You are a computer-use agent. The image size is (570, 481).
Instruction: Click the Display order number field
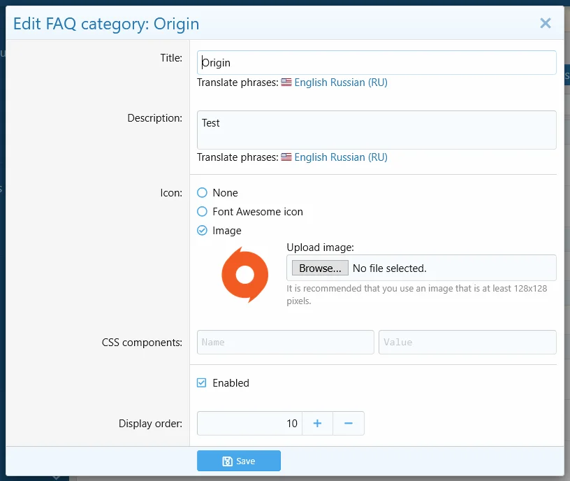(249, 423)
